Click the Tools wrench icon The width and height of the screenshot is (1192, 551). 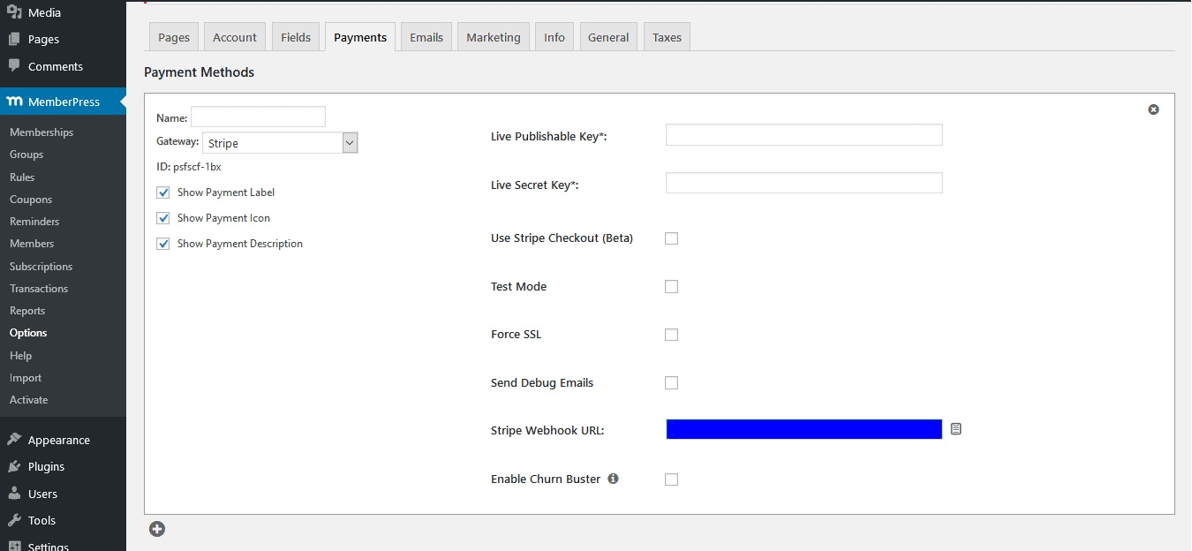click(14, 520)
